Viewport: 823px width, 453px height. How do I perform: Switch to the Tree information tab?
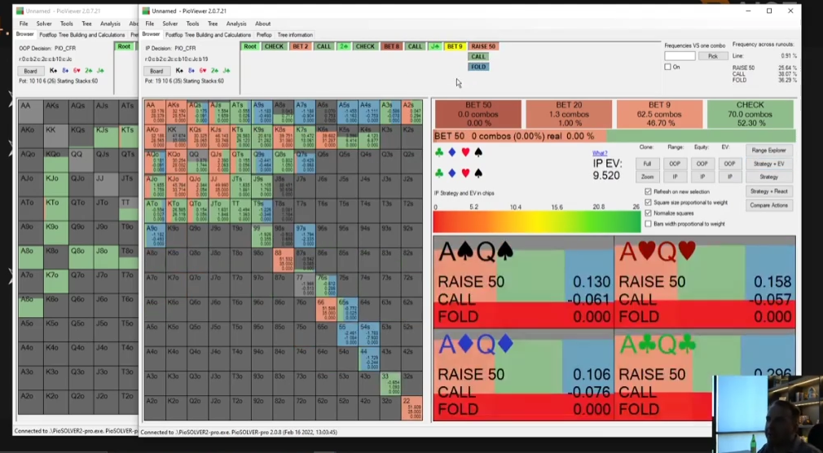tap(295, 35)
